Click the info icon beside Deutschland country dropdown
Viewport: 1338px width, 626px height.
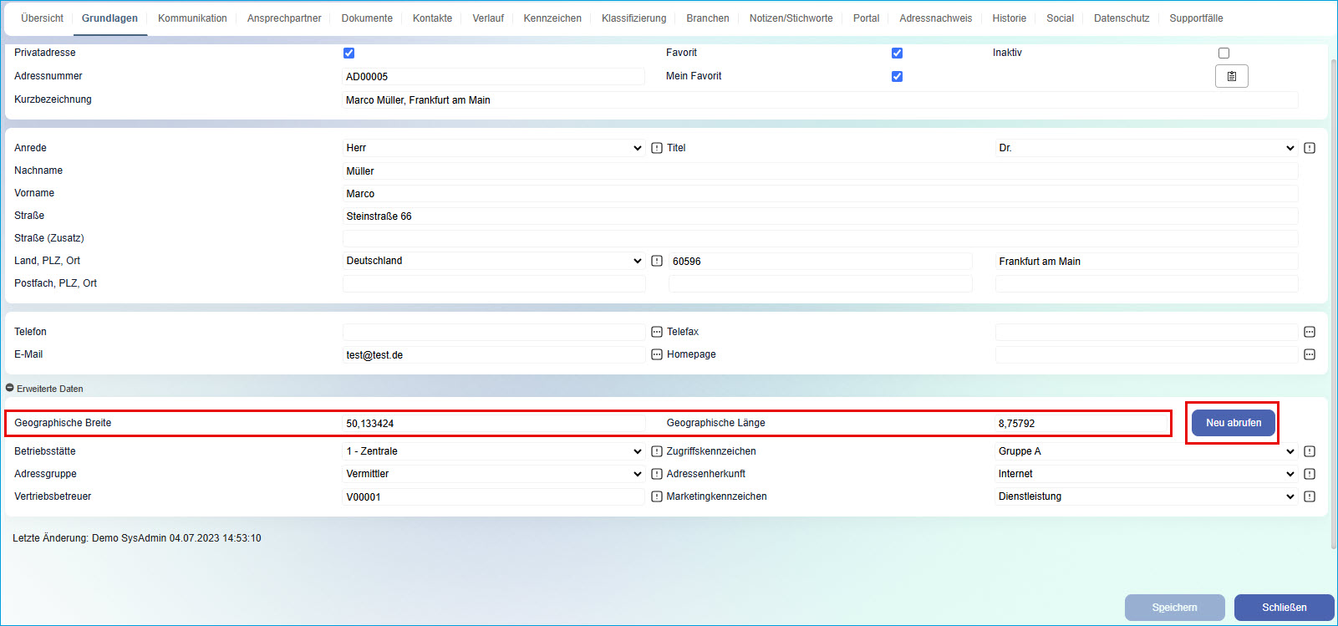[x=657, y=261]
